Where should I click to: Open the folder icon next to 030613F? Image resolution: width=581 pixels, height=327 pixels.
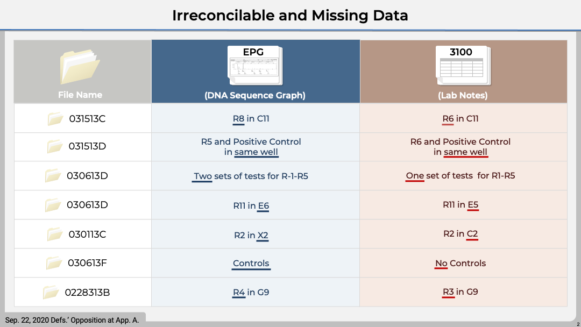(54, 263)
